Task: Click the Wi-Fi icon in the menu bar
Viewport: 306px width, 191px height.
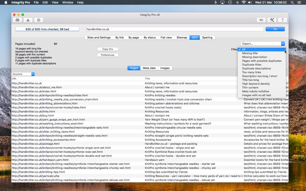Action: pyautogui.click(x=244, y=2)
